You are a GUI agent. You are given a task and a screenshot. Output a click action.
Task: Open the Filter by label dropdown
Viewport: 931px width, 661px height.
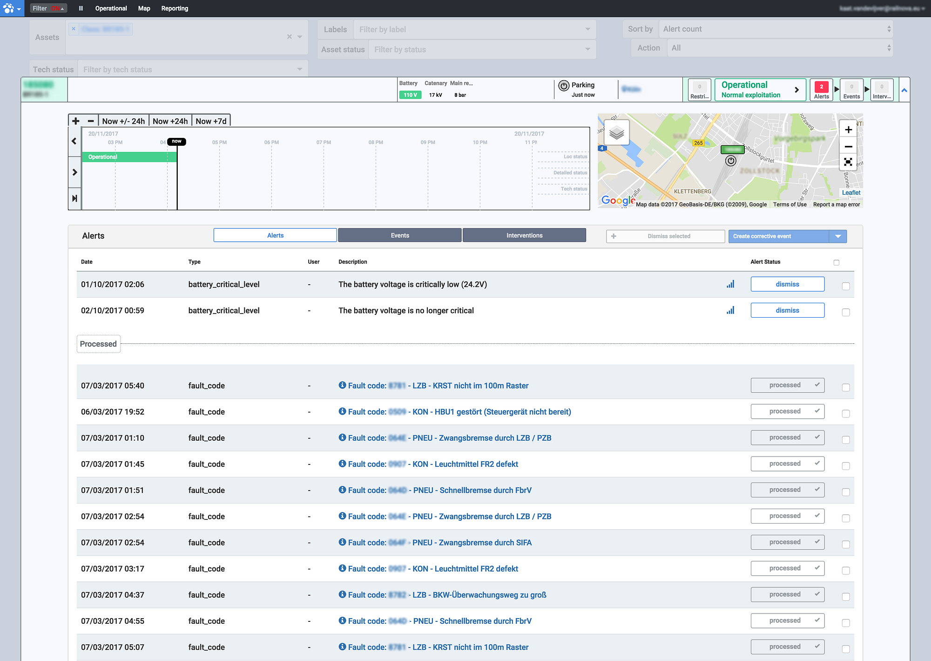[474, 29]
